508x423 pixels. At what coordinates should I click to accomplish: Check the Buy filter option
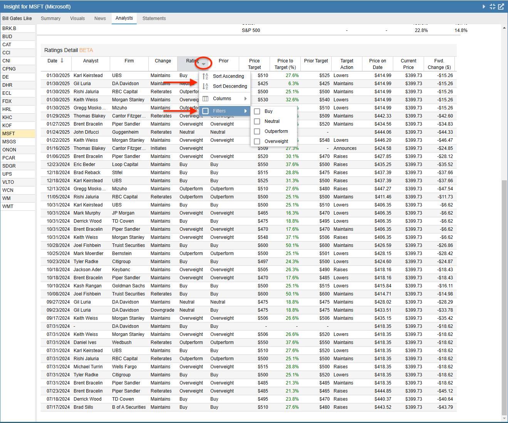257,111
